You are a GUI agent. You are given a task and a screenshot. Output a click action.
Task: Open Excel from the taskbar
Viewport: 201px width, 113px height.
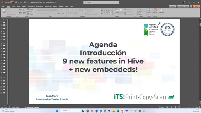tap(118, 111)
